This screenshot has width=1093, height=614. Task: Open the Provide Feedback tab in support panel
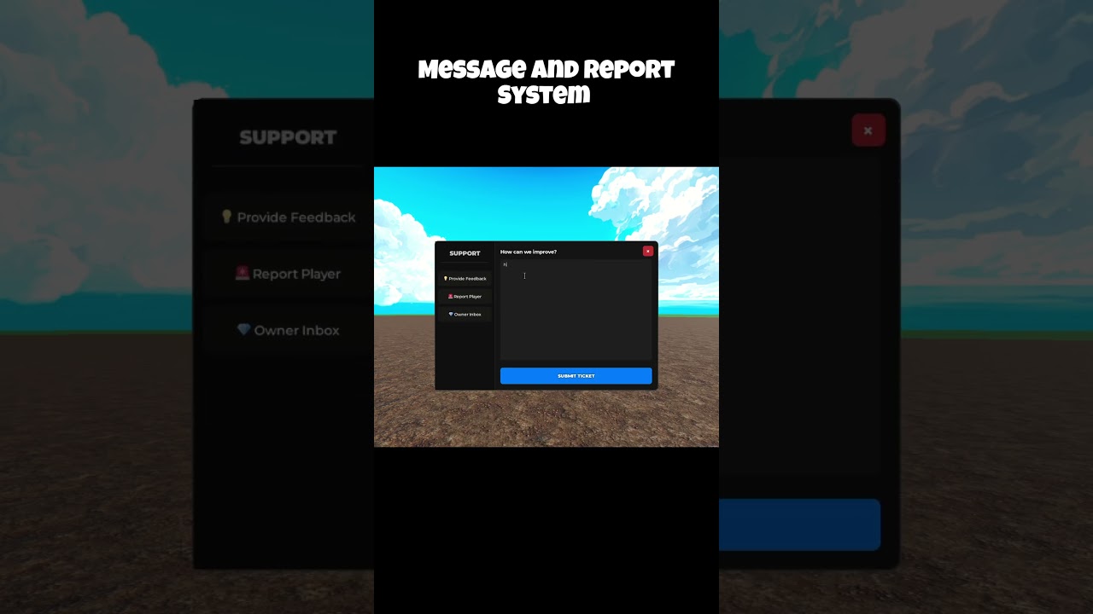pos(465,279)
